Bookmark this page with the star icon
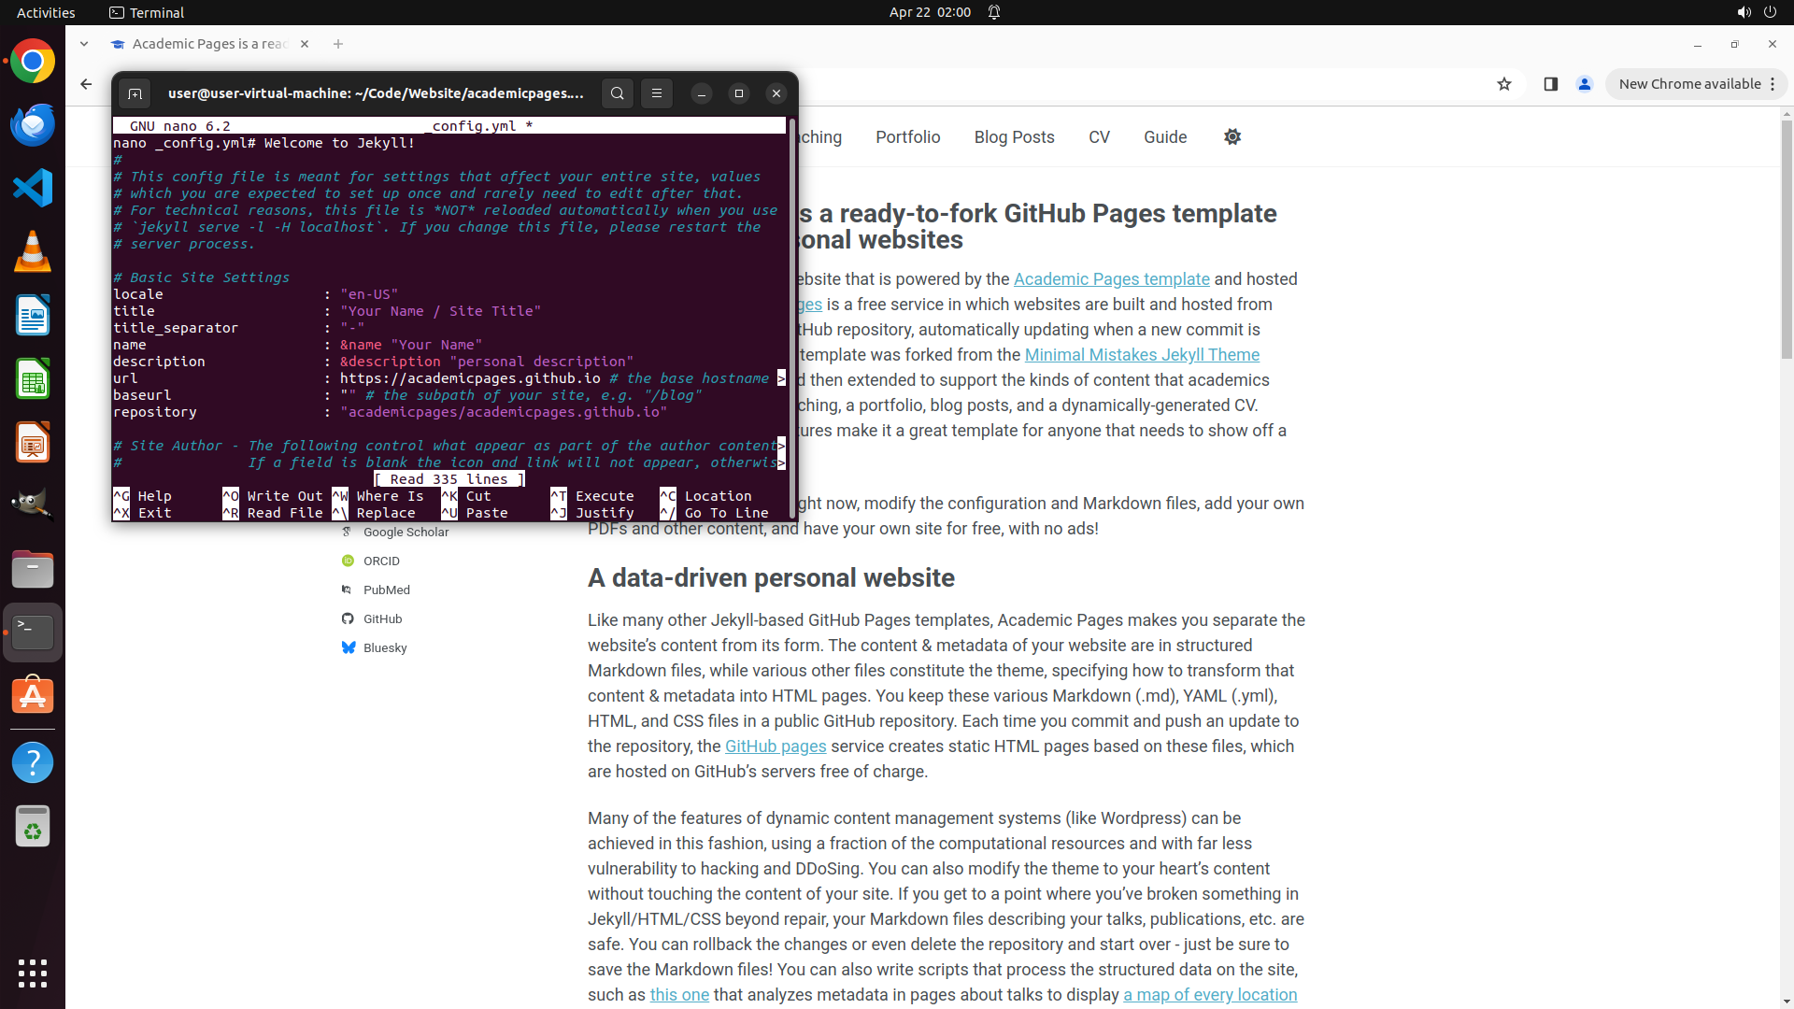This screenshot has width=1794, height=1009. tap(1504, 84)
